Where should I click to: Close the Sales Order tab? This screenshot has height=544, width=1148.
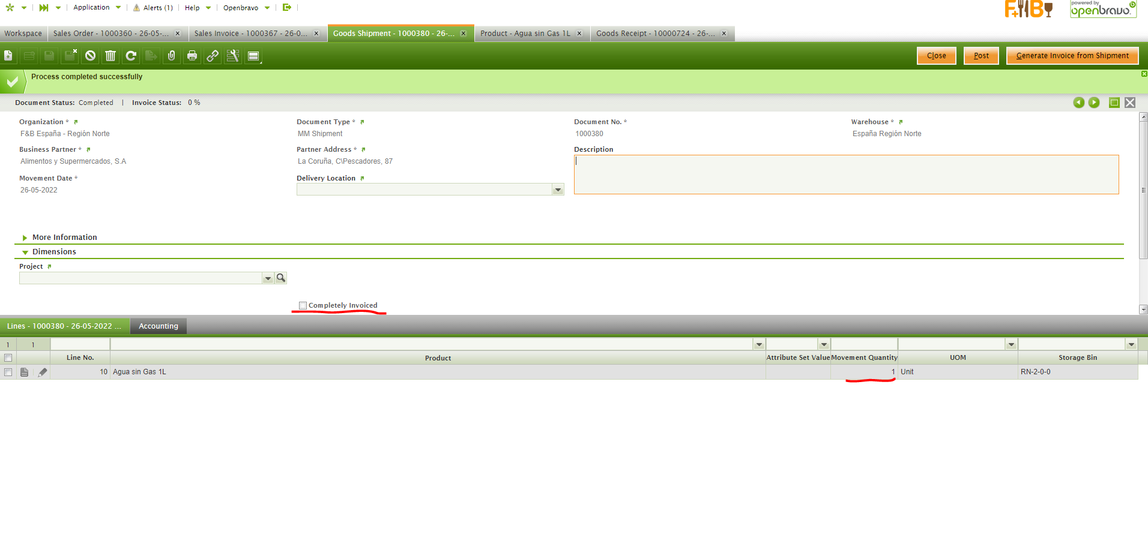point(178,34)
